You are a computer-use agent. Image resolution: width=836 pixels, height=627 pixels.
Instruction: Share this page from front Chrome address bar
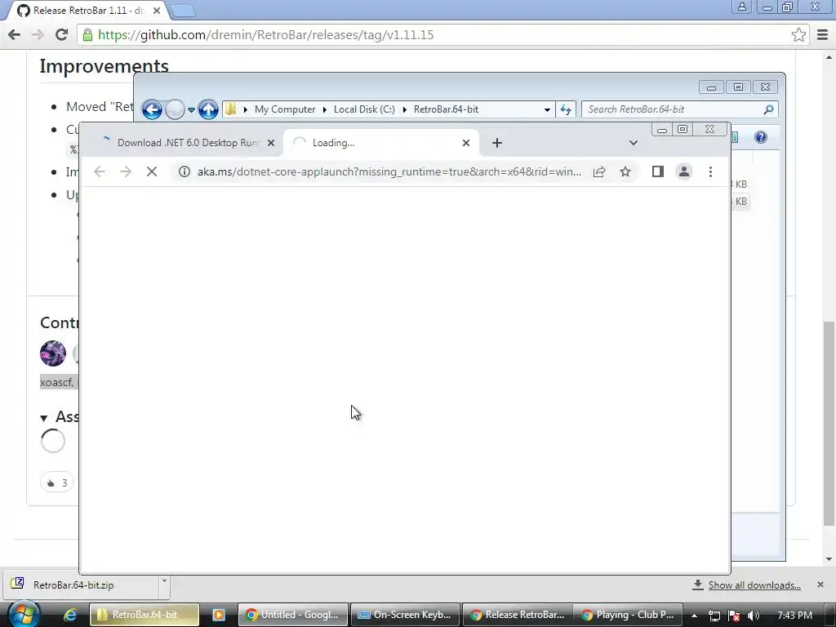[599, 171]
